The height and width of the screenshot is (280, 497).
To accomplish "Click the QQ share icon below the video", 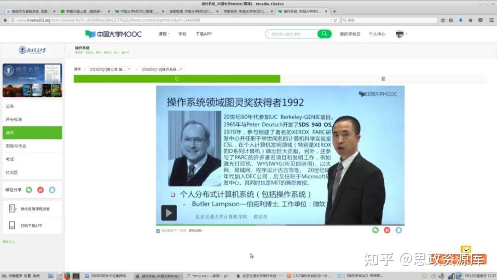I will [x=399, y=230].
